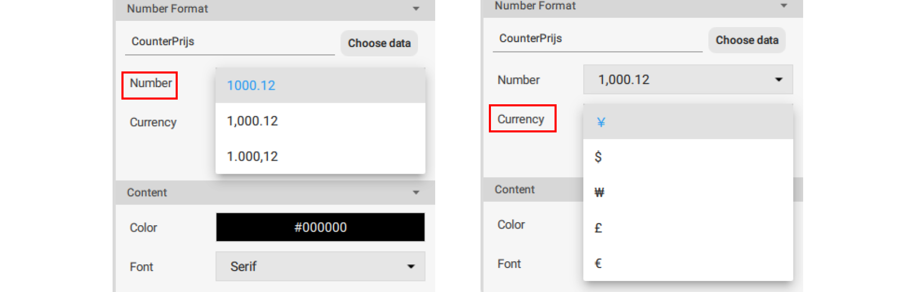Open the Number dropdown showing 1,000.12
Image resolution: width=923 pixels, height=292 pixels.
tap(687, 80)
